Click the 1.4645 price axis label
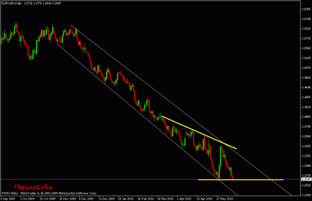The width and height of the screenshot is (312, 201). 306,87
